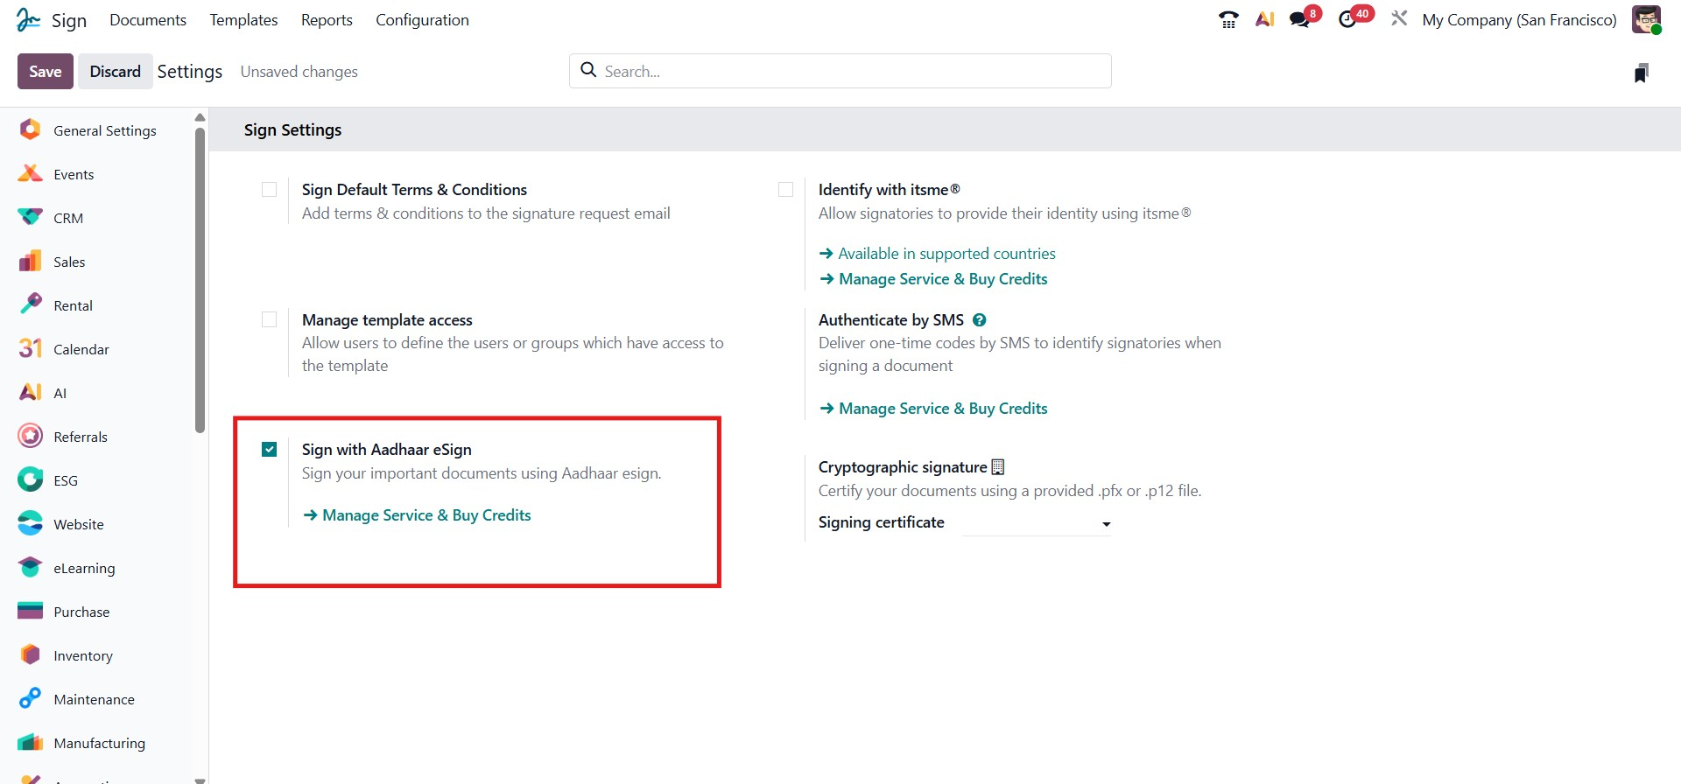Select CRM in the settings sidebar
Viewport: 1681px width, 784px height.
(x=68, y=219)
